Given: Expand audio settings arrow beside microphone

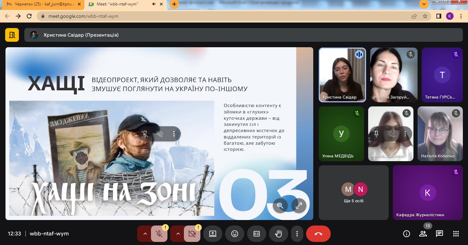Looking at the screenshot, I should [x=145, y=234].
